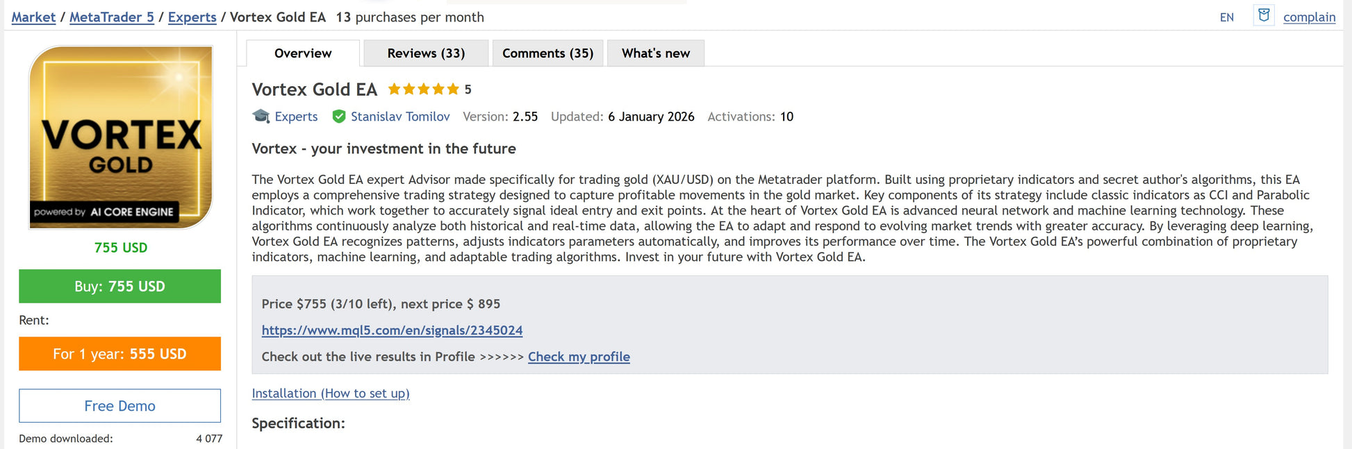Follow the Check my profile link
The image size is (1352, 449).
click(x=579, y=357)
